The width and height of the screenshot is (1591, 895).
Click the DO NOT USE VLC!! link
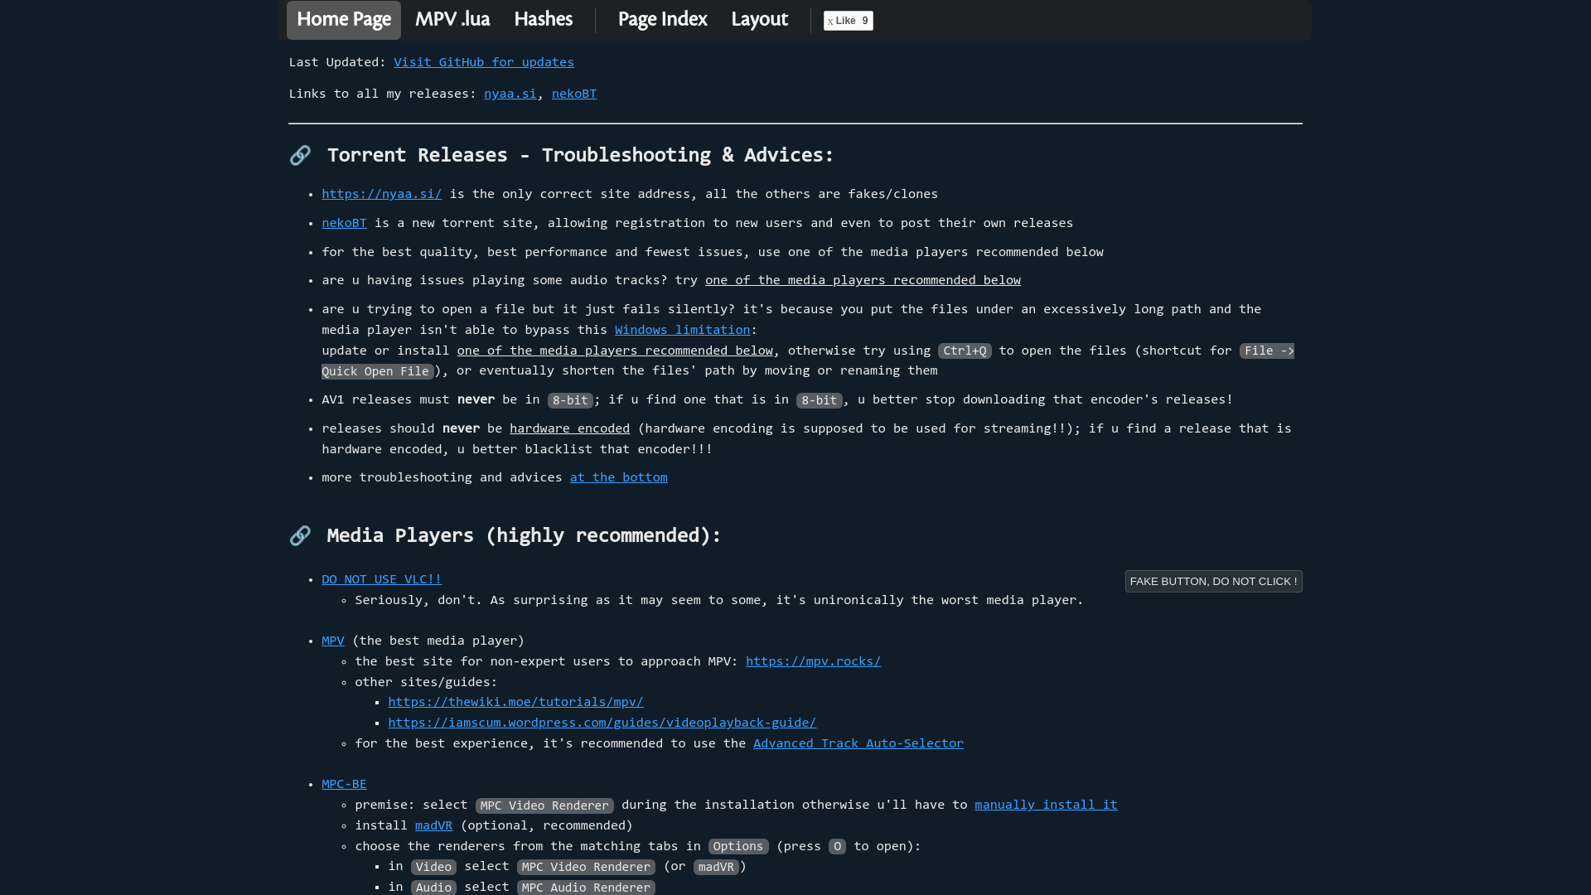(382, 580)
